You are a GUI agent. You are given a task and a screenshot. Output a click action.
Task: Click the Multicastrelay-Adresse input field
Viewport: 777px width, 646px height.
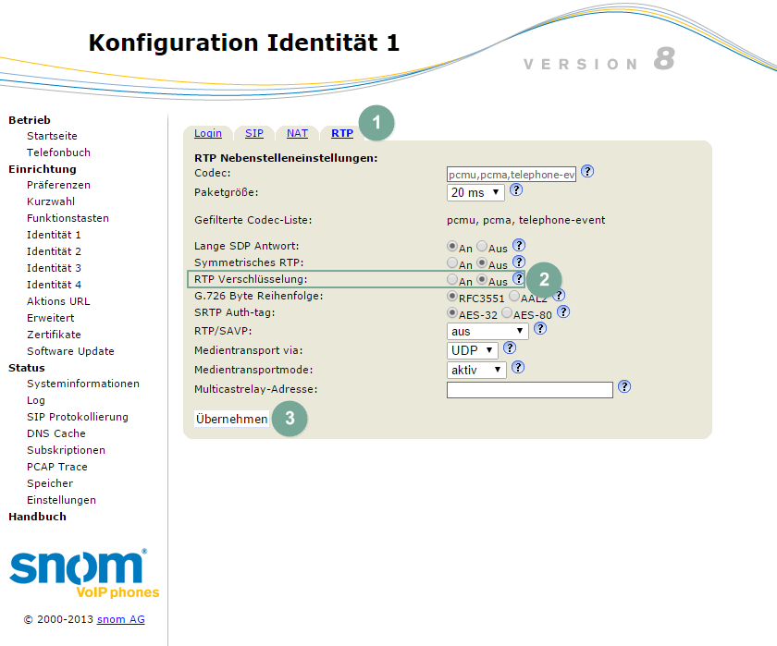[529, 390]
